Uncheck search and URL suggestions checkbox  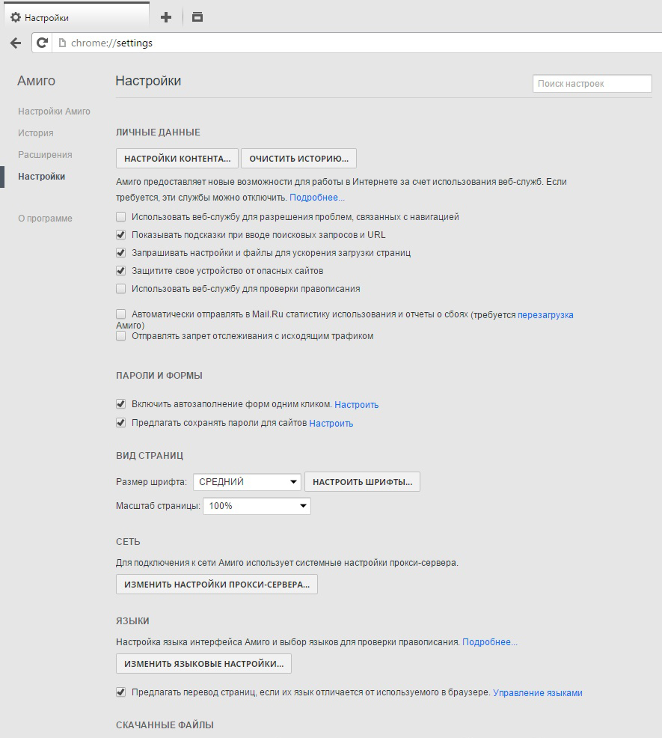121,235
